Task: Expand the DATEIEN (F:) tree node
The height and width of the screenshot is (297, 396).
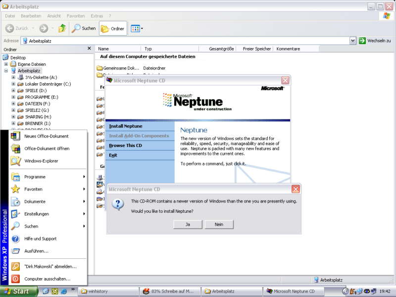Action: click(x=13, y=103)
